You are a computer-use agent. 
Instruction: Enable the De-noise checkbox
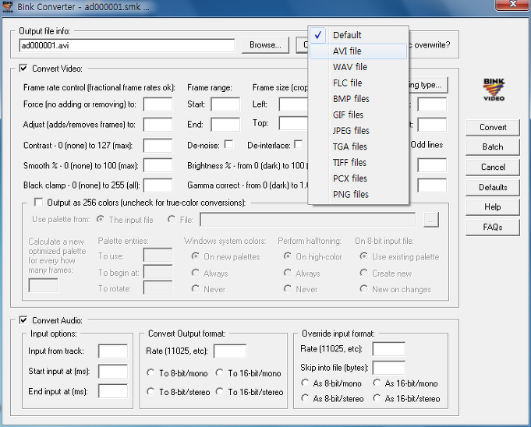229,144
